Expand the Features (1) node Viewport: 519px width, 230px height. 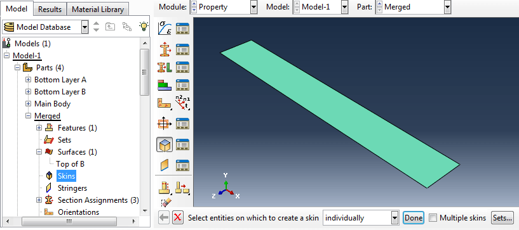click(39, 128)
